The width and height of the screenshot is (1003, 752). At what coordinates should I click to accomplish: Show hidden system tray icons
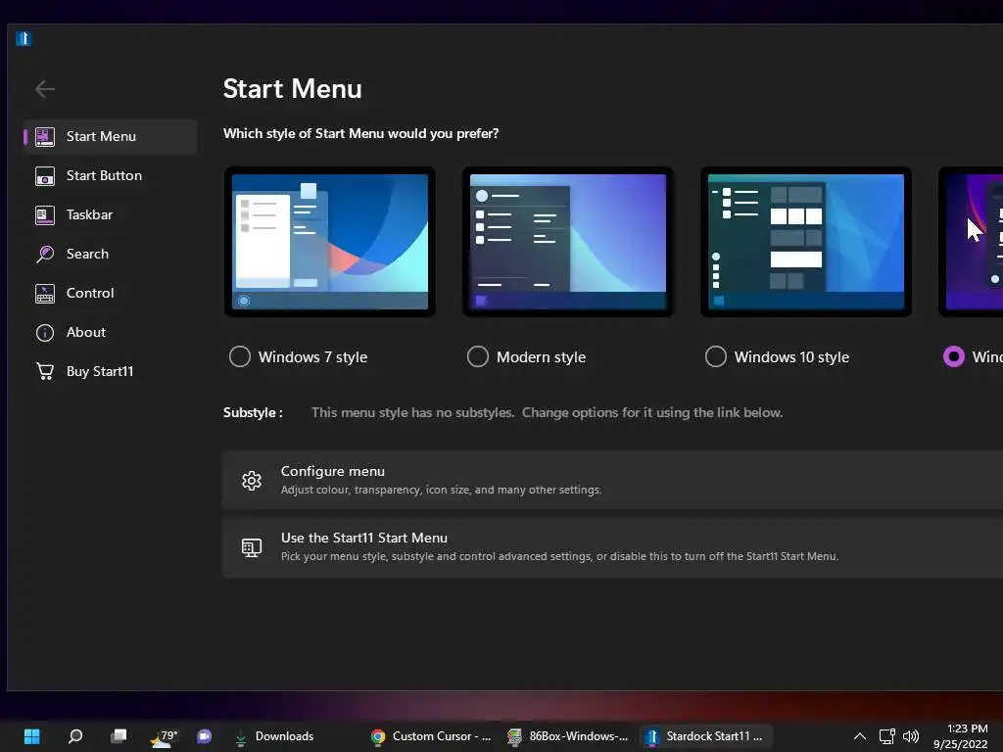860,736
